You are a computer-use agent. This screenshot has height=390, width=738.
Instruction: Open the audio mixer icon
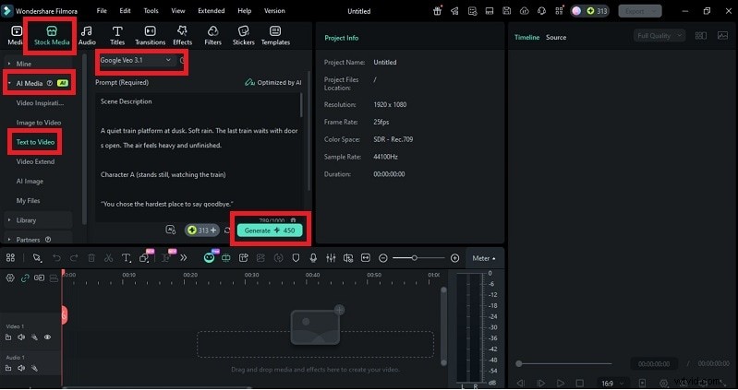tap(331, 258)
